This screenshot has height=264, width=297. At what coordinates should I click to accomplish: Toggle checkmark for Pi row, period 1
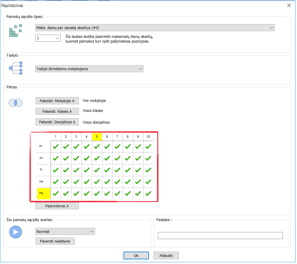56,146
